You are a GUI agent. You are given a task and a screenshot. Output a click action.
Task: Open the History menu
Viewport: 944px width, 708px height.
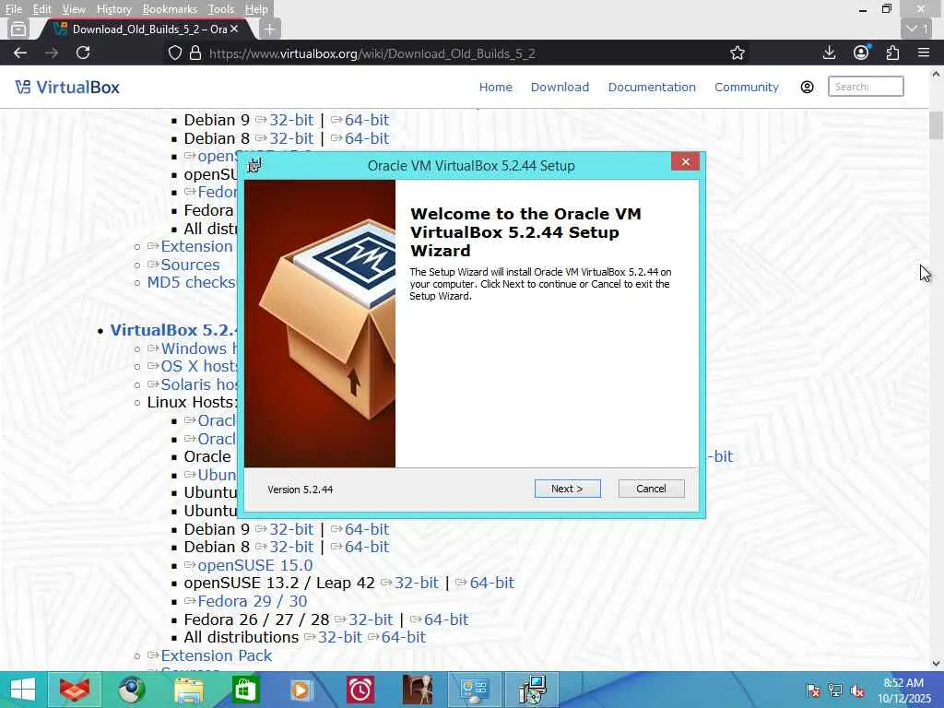click(113, 9)
